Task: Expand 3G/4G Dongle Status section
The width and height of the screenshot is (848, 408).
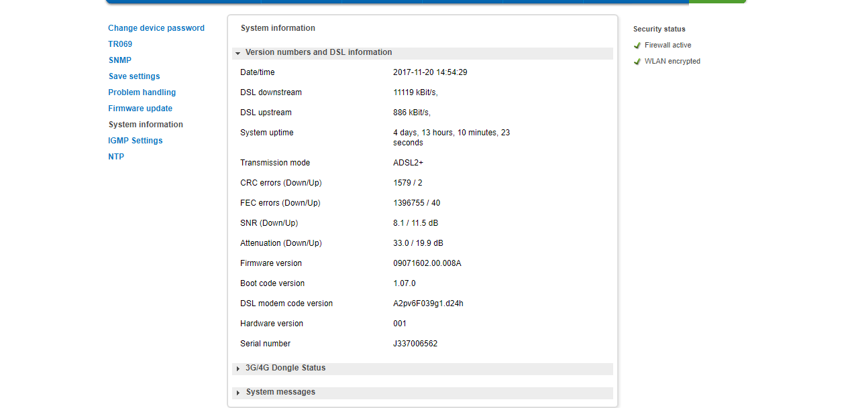Action: click(x=423, y=368)
